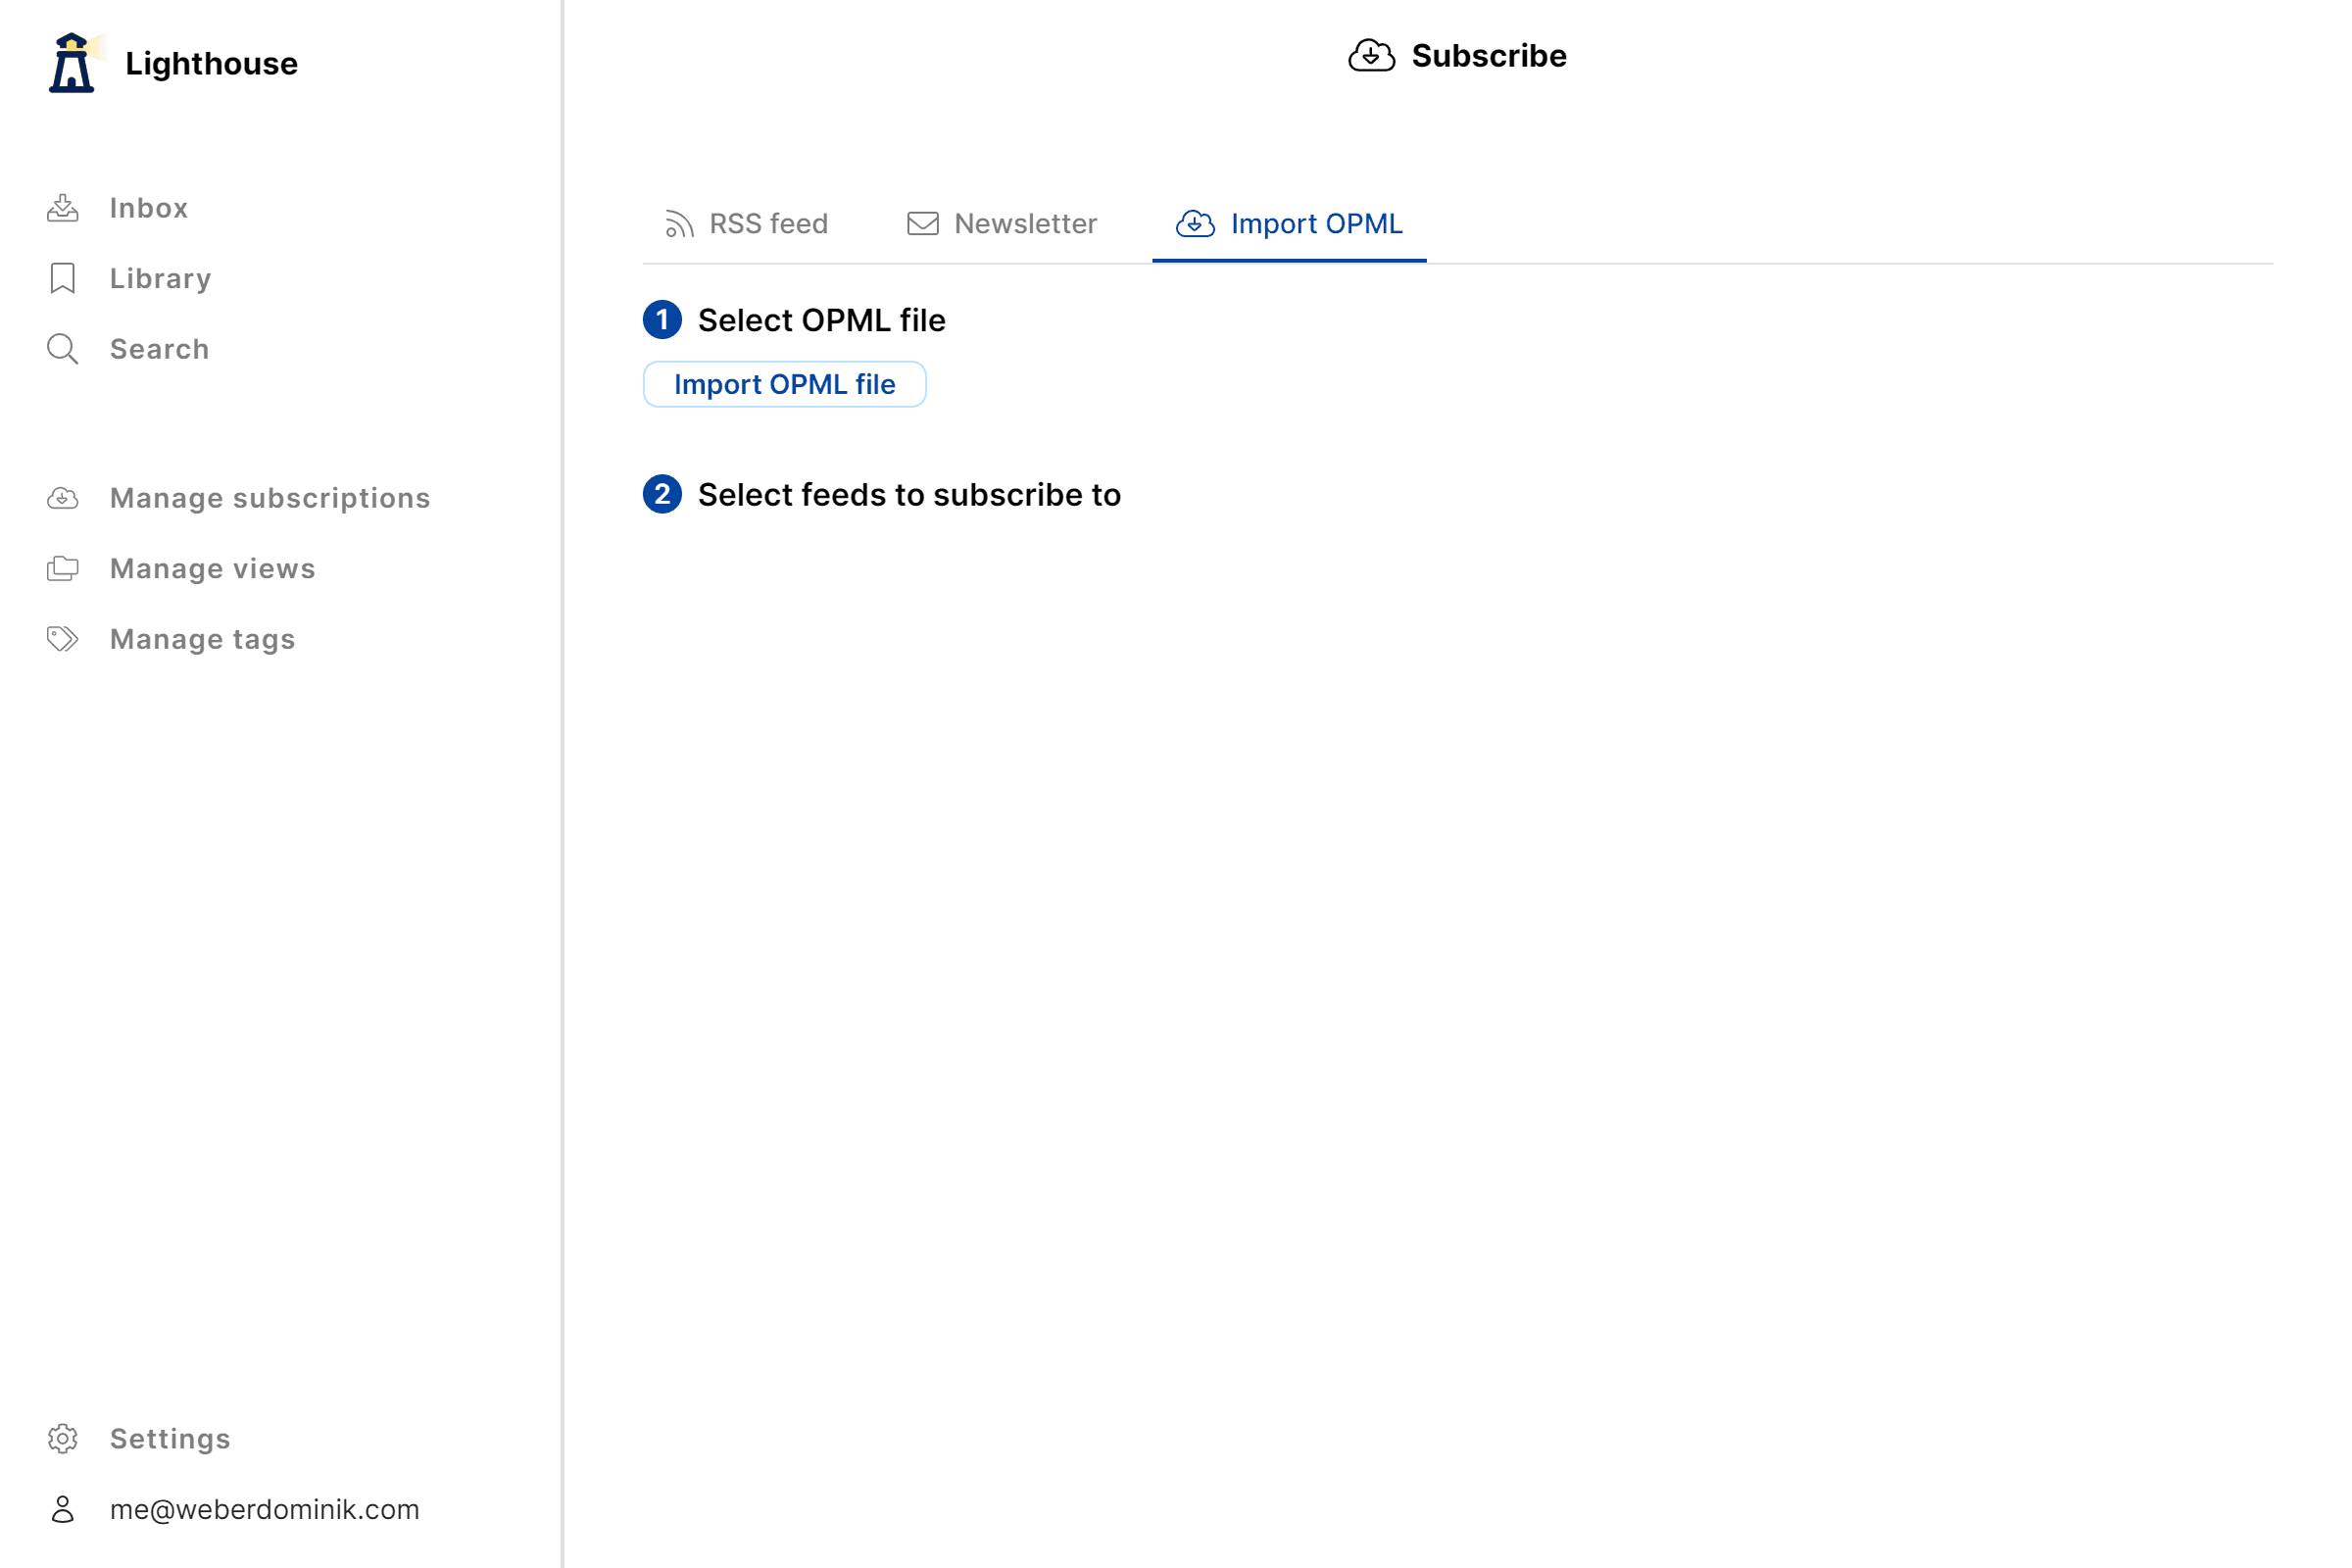Click the Manage views folder icon

pyautogui.click(x=63, y=568)
